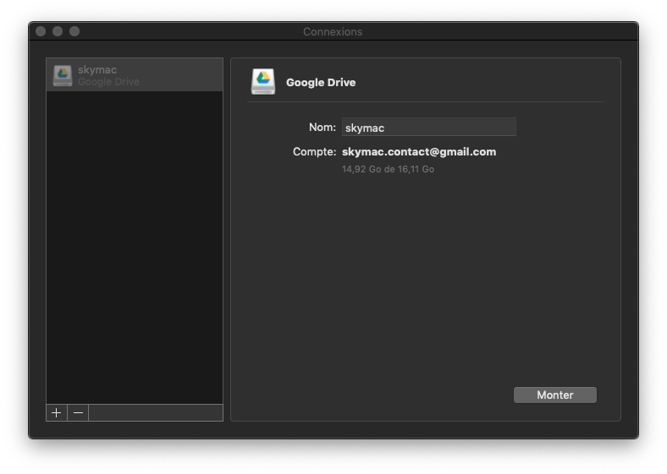Click the plus button to add connection

point(56,413)
